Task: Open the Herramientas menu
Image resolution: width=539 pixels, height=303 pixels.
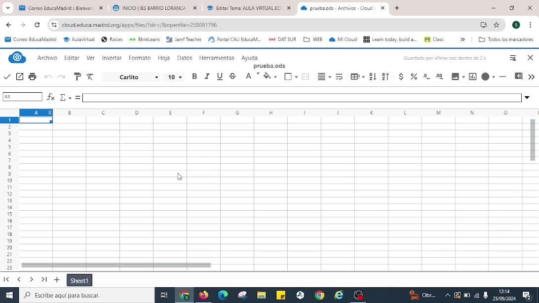Action: [217, 58]
